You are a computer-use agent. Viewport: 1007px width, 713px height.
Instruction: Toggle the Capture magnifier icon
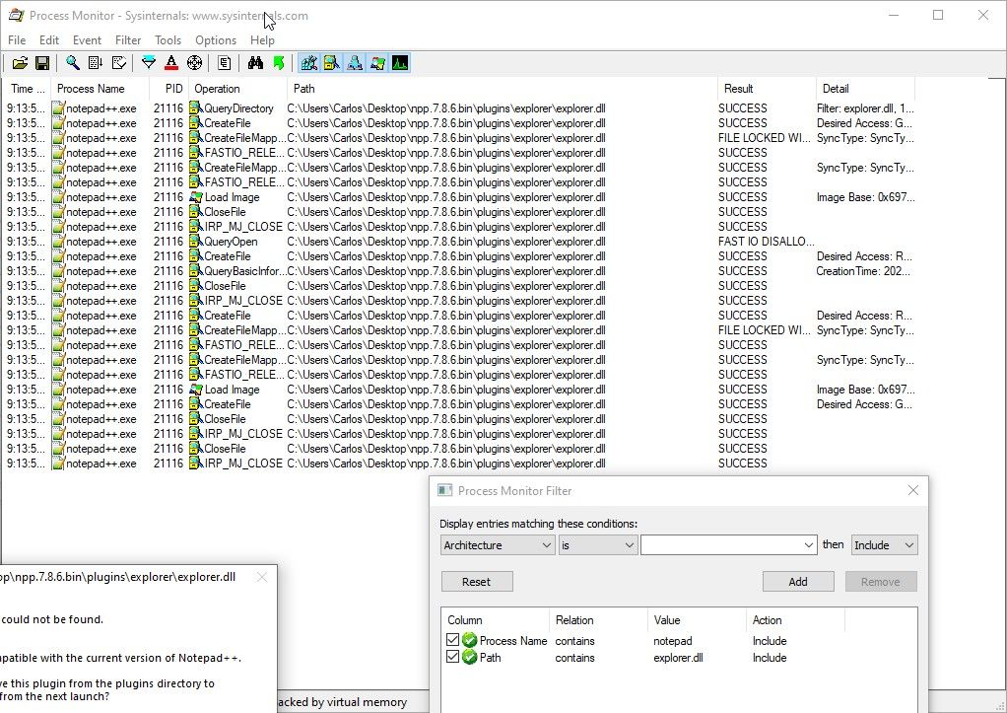[x=73, y=63]
